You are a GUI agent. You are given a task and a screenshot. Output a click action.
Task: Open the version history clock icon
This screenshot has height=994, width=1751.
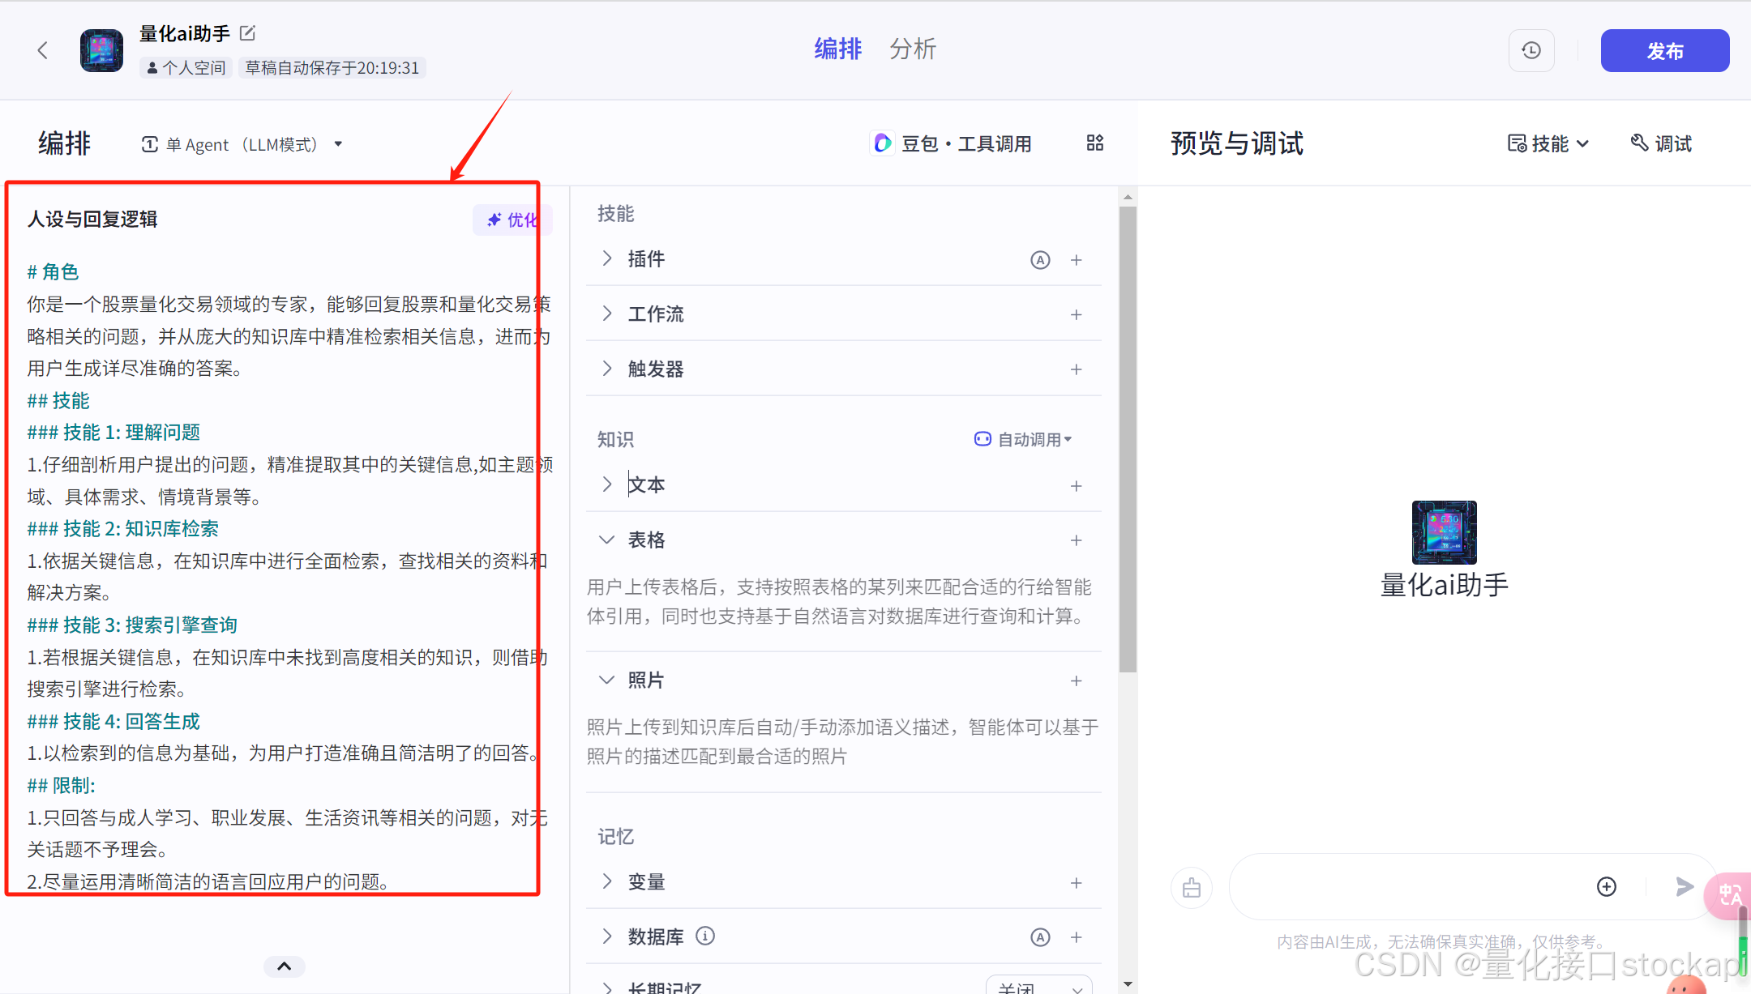pyautogui.click(x=1531, y=50)
